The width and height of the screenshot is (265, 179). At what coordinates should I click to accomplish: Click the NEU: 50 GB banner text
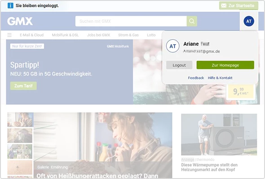tap(51, 74)
